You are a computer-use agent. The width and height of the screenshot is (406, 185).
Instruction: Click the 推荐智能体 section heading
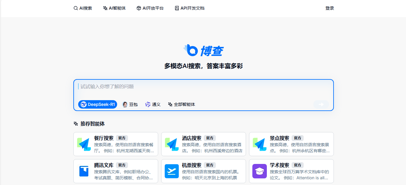93,124
